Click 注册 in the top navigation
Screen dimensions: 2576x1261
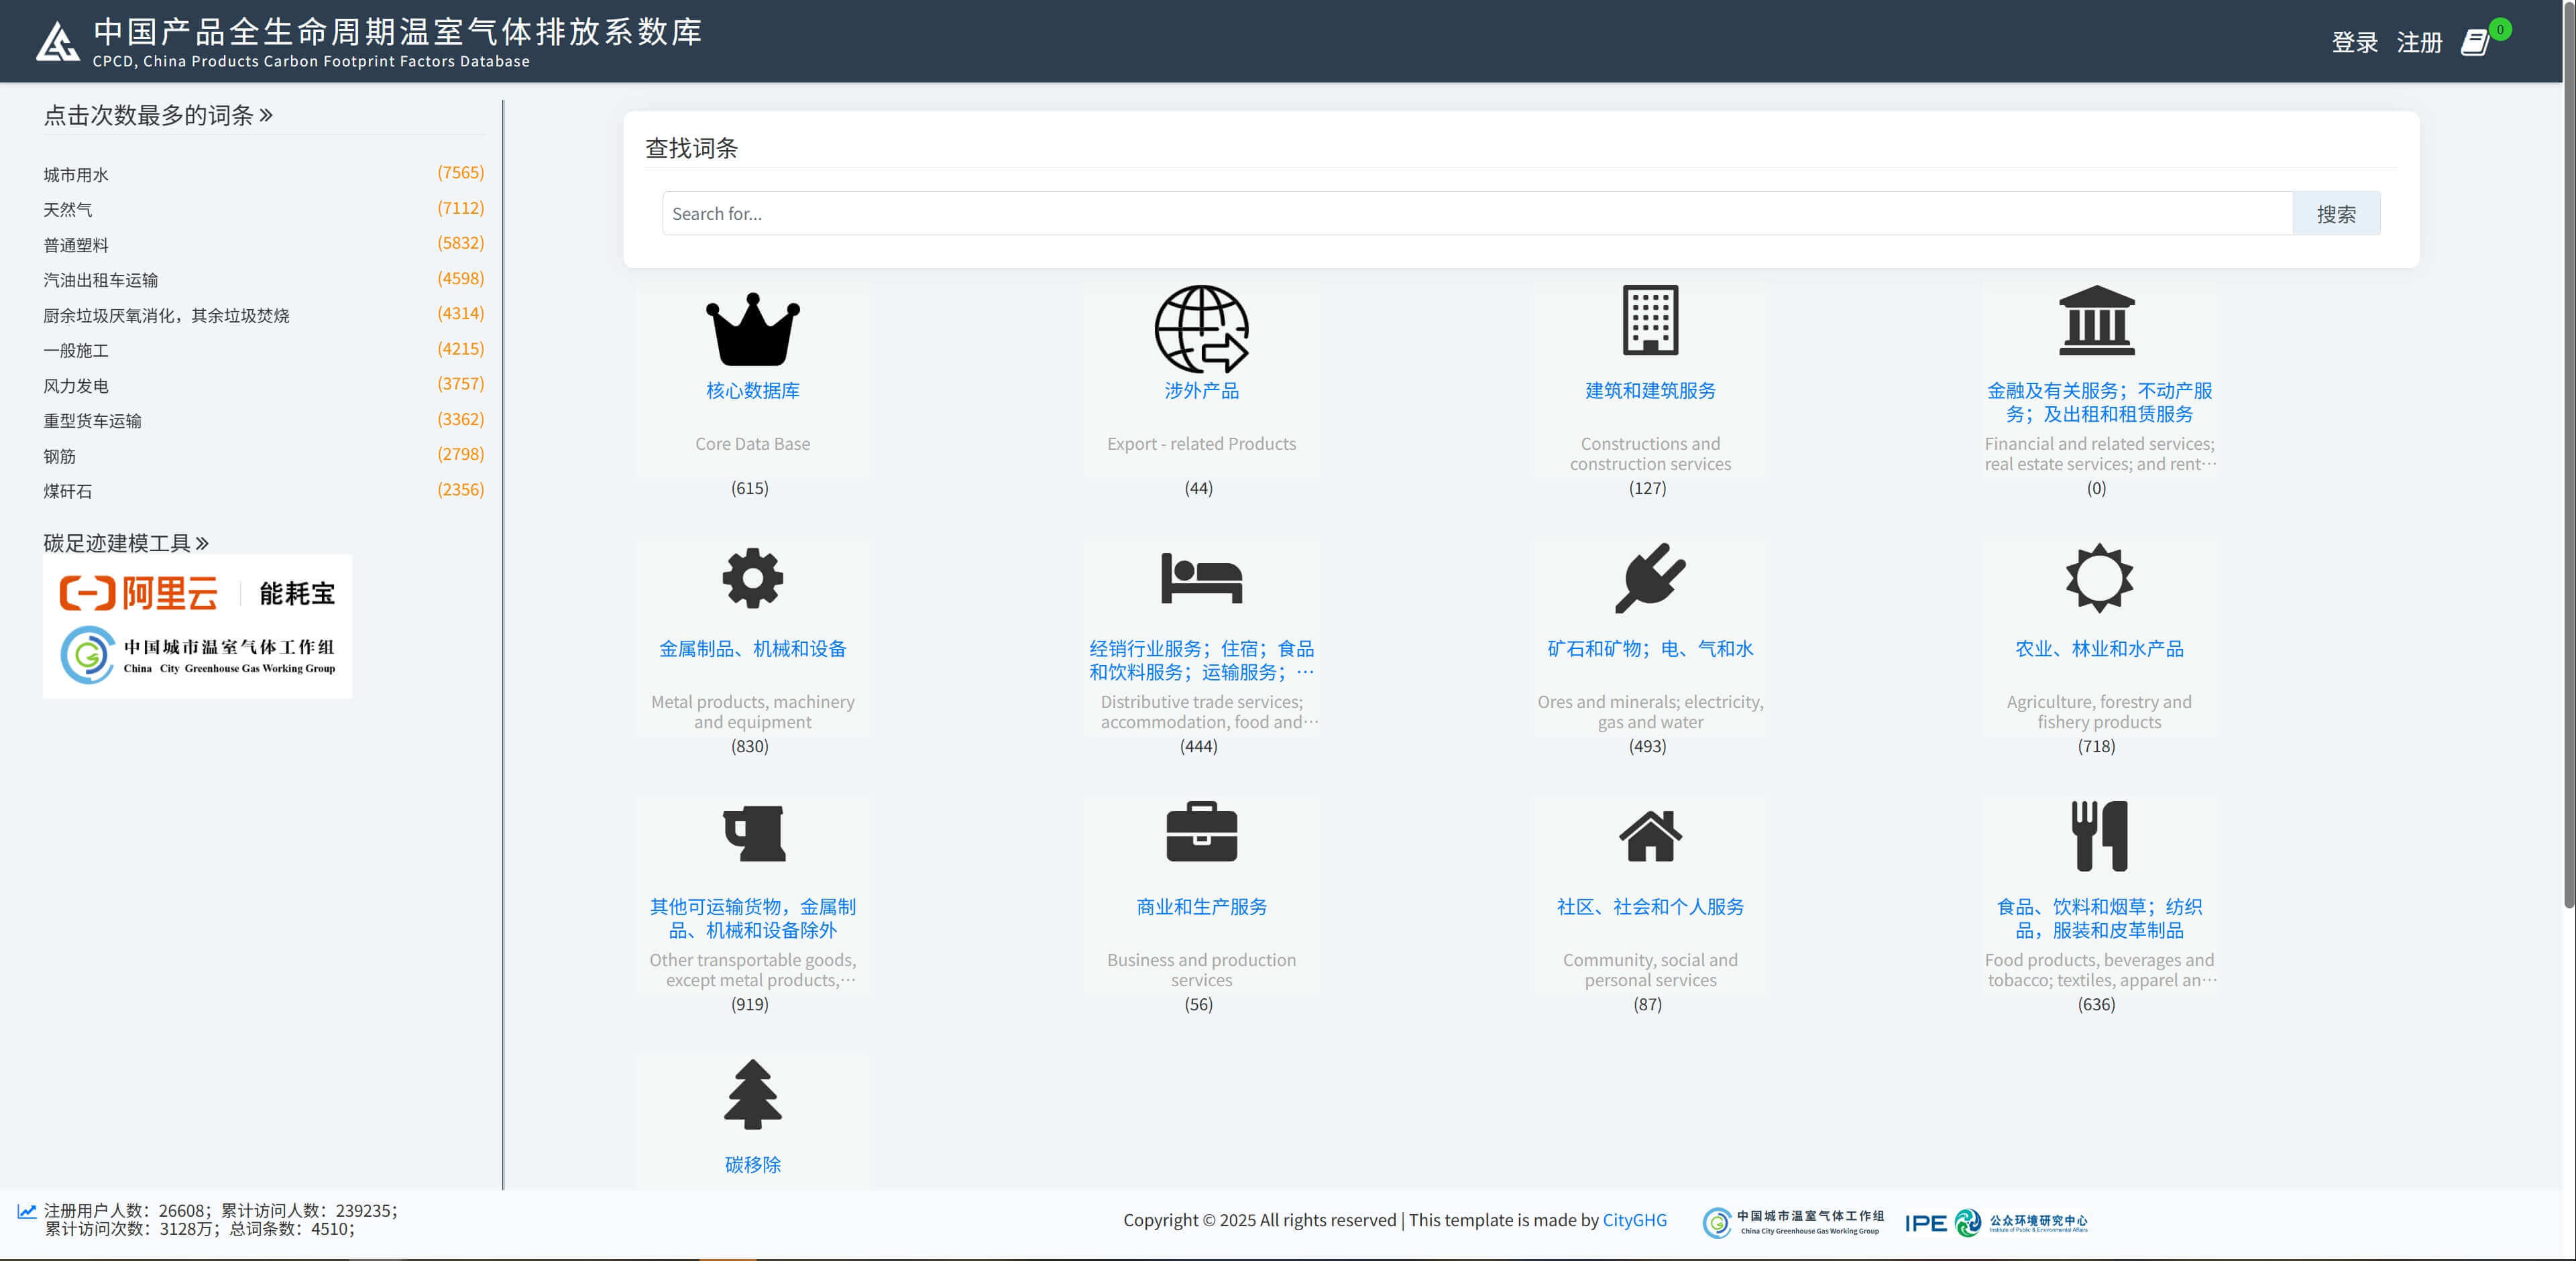[x=2419, y=42]
